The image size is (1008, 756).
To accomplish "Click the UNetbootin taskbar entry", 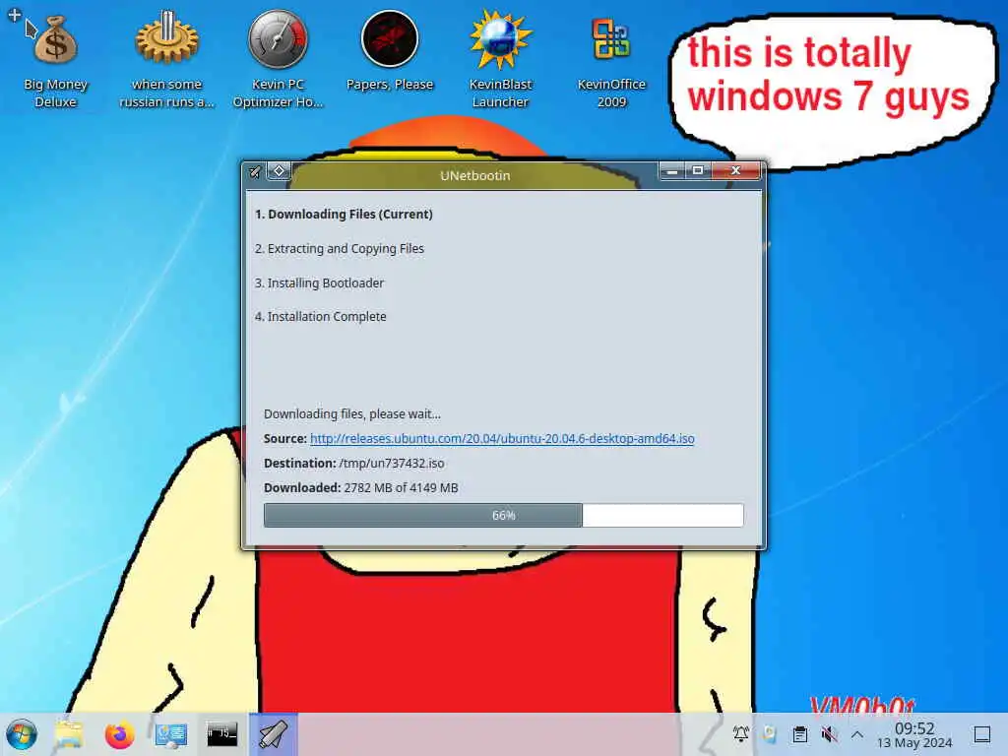I will pyautogui.click(x=274, y=734).
